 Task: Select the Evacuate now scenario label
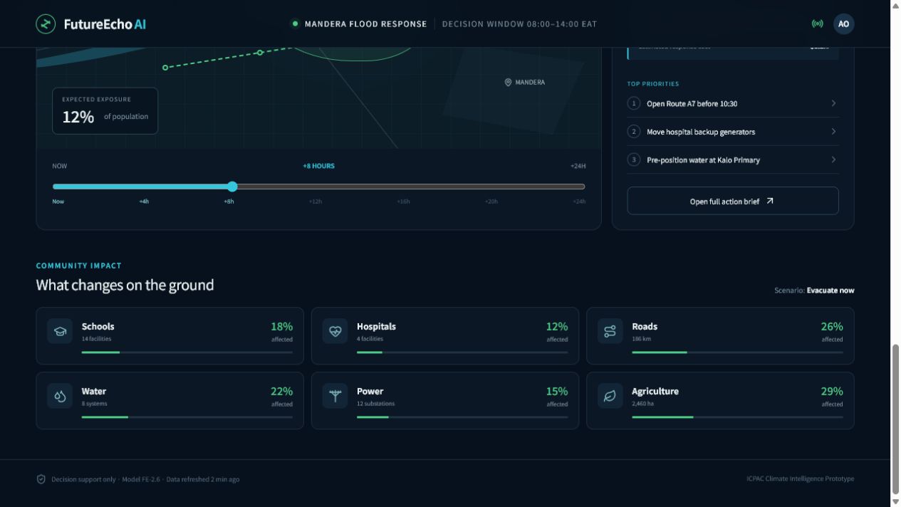[x=830, y=291]
